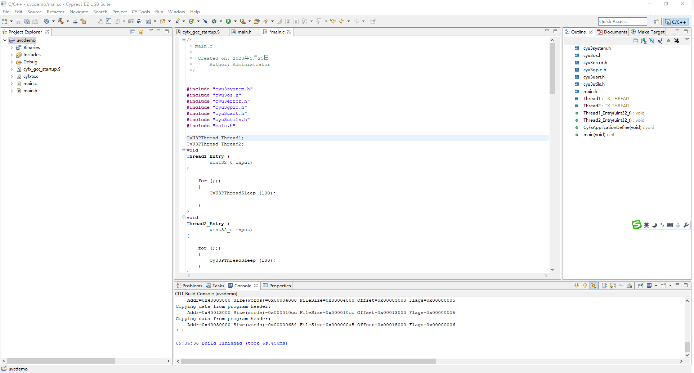This screenshot has height=373, width=694.
Task: Expand the Includes node in Project Explorer
Action: pyautogui.click(x=12, y=55)
